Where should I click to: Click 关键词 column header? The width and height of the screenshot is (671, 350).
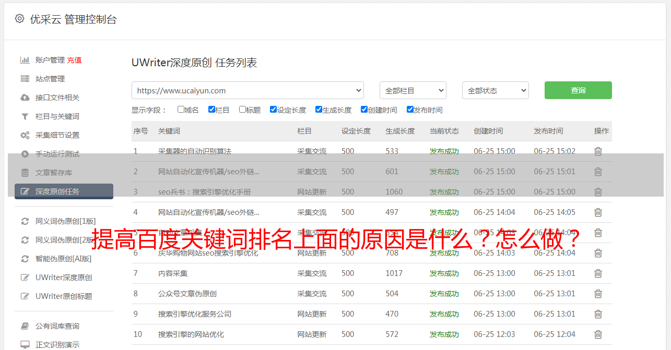(x=169, y=131)
